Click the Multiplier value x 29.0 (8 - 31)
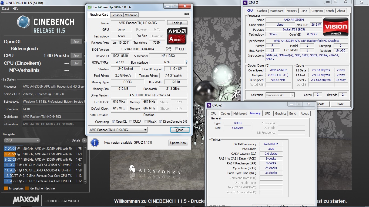The height and width of the screenshot is (207, 369). (x=278, y=75)
